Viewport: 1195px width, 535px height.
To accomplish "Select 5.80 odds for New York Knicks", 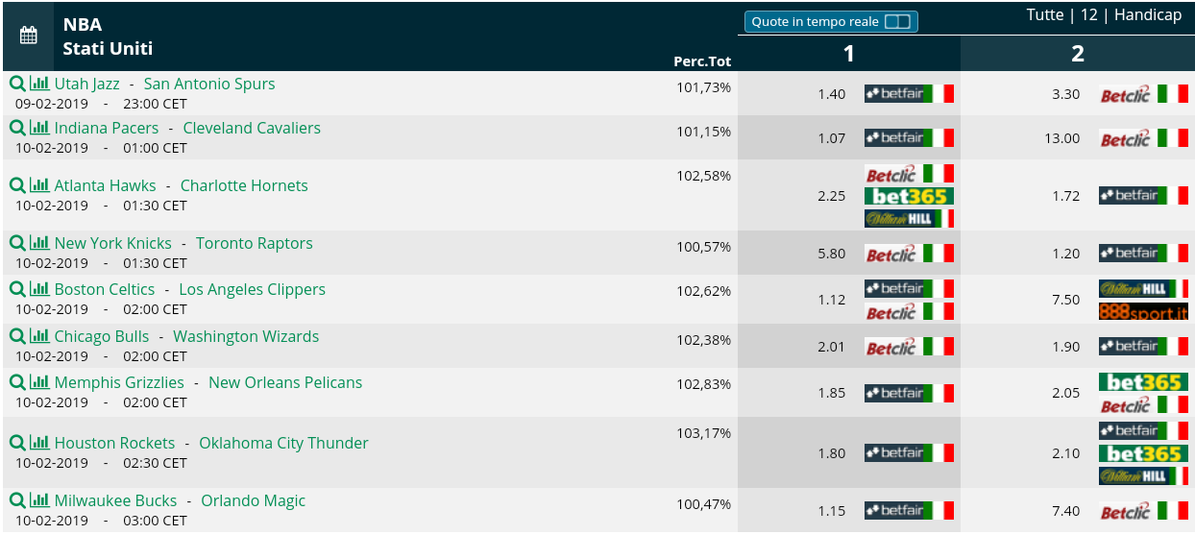I will pos(832,254).
